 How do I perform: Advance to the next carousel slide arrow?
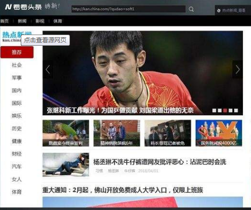point(237,70)
